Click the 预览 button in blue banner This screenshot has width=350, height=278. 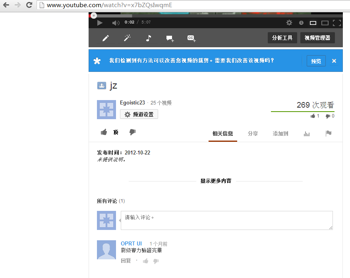click(x=316, y=61)
